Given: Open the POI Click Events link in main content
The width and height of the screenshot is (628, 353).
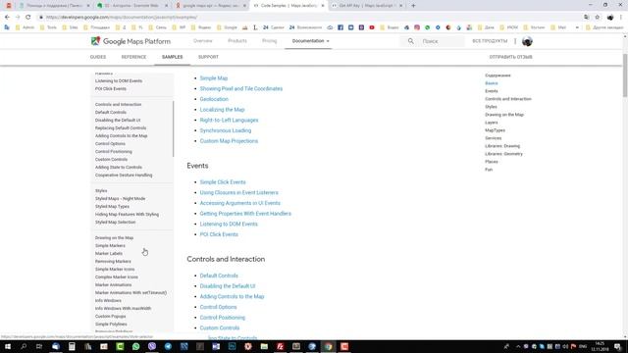Looking at the screenshot, I should pyautogui.click(x=219, y=234).
